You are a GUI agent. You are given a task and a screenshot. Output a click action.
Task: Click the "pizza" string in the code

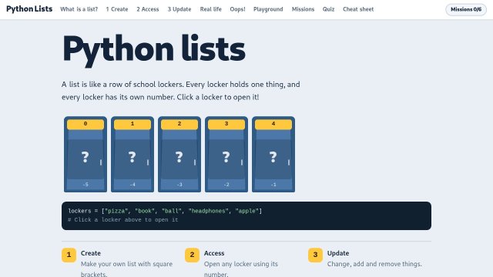(116, 211)
